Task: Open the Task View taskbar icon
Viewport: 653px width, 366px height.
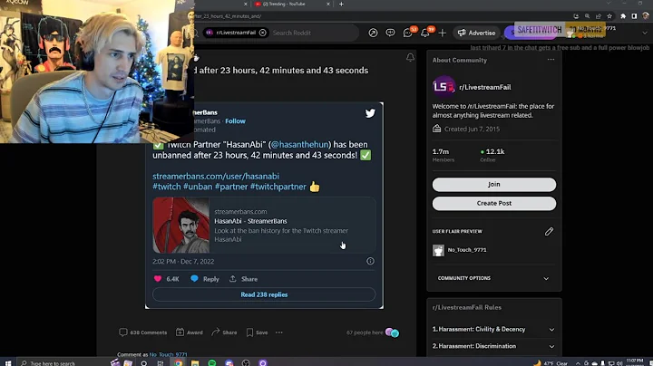Action: pyautogui.click(x=161, y=362)
